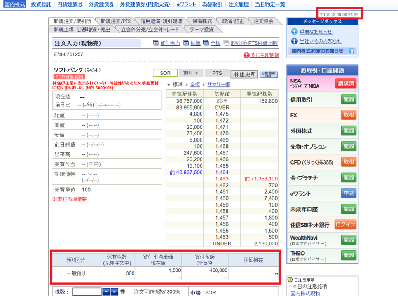The image size is (398, 296).
Task: Click the 当社からのお知らせ info icon
Action: tap(294, 41)
